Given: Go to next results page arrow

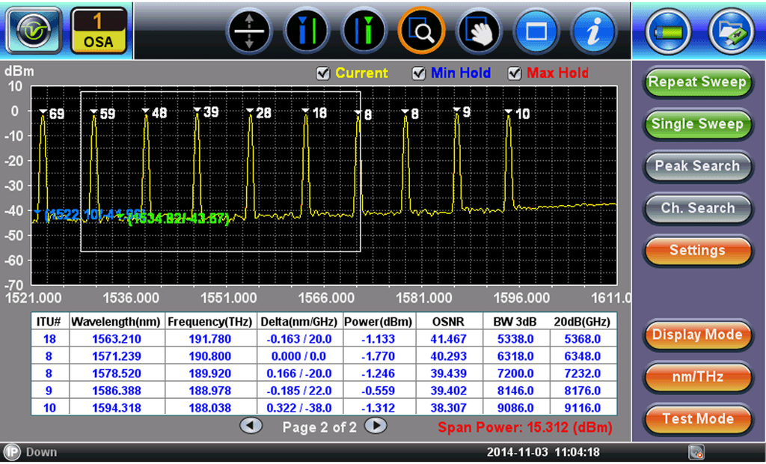Looking at the screenshot, I should click(x=376, y=426).
